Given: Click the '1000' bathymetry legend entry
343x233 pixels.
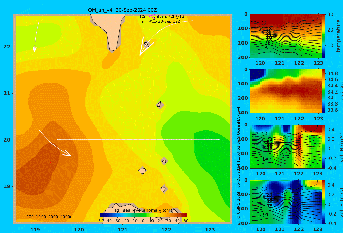Looking at the screenshot, I should coord(41,217).
